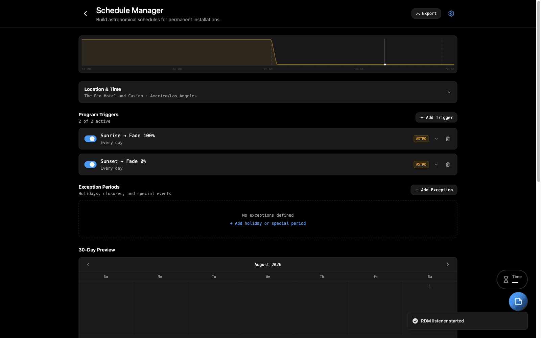Click the "Exception Periods" heading
541x338 pixels.
(99, 187)
